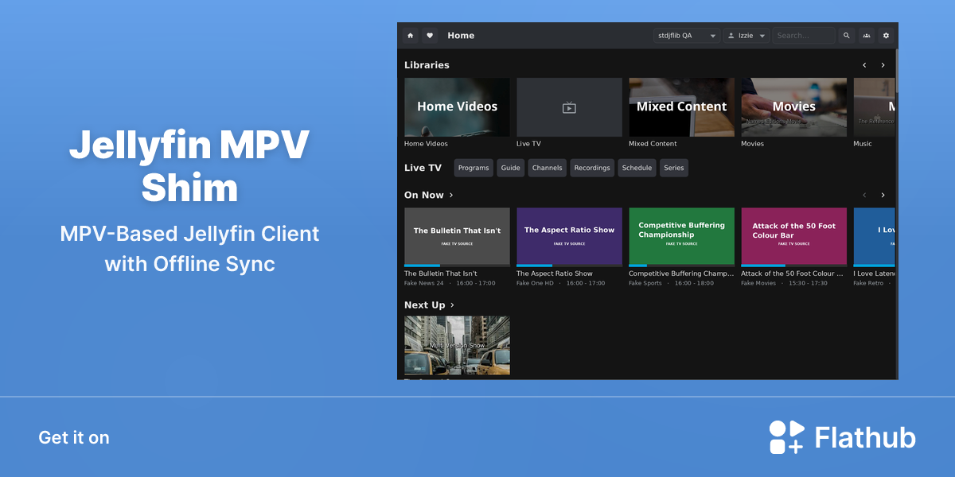Switch to the Programs tab
Viewport: 955px width, 477px height.
[474, 168]
